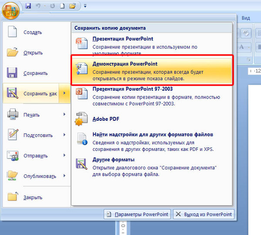Expand the Сохранить как submenu arrow
This screenshot has height=235, width=261.
[64, 93]
